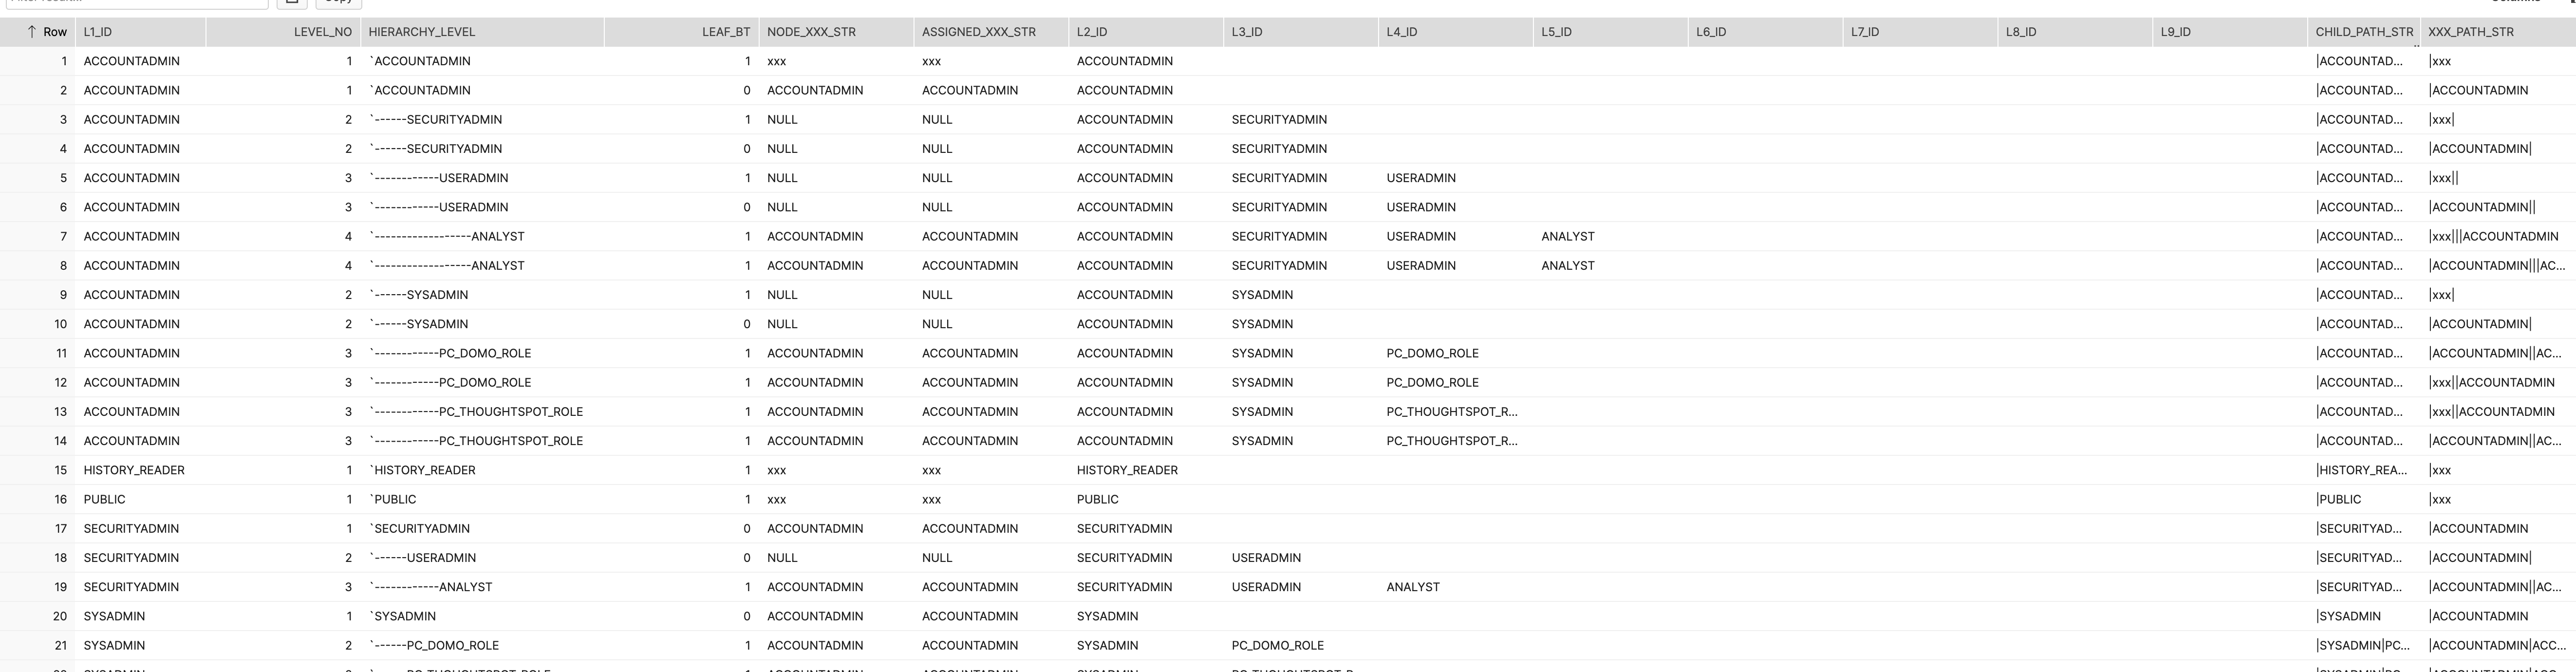Click the ANALYST value in row 7 under L5_ID

click(1568, 236)
